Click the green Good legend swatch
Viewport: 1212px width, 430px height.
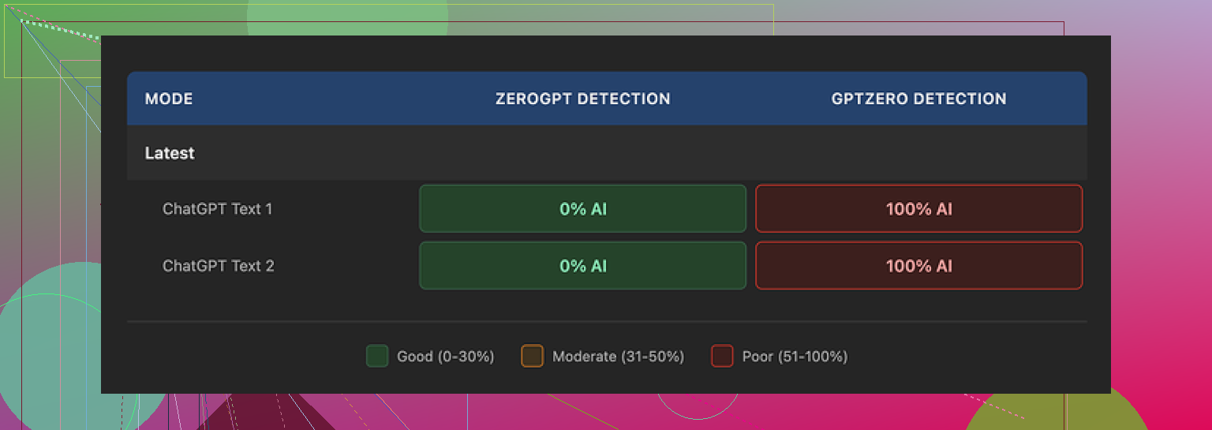pyautogui.click(x=377, y=357)
